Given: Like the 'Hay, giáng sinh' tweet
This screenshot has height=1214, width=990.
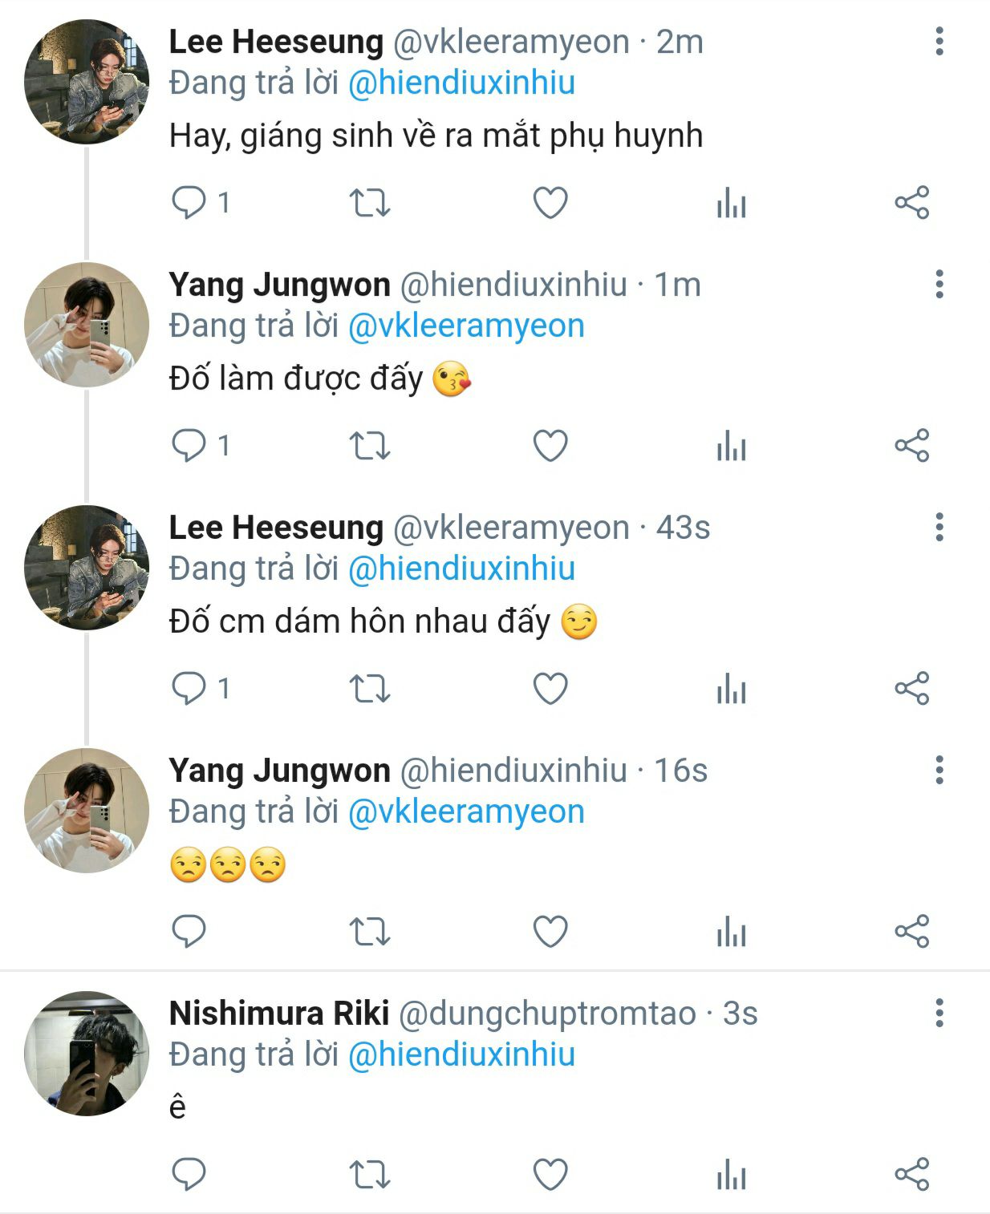Looking at the screenshot, I should pos(550,203).
